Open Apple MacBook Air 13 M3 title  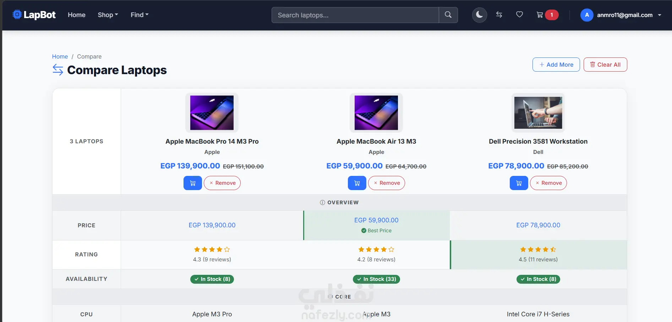point(376,141)
